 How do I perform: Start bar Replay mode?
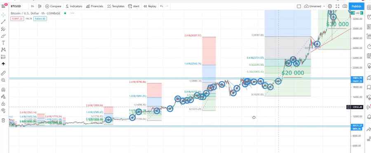(x=150, y=7)
